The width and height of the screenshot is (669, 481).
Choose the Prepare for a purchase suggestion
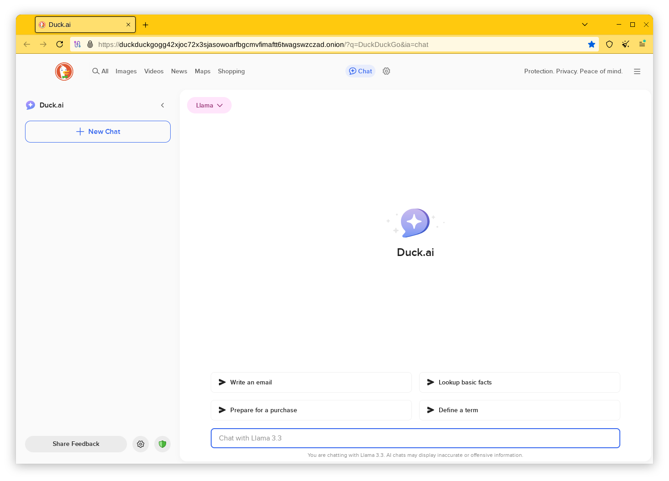[311, 410]
